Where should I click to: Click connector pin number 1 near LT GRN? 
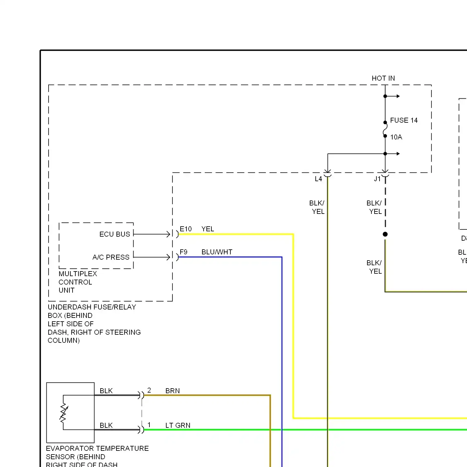149,425
